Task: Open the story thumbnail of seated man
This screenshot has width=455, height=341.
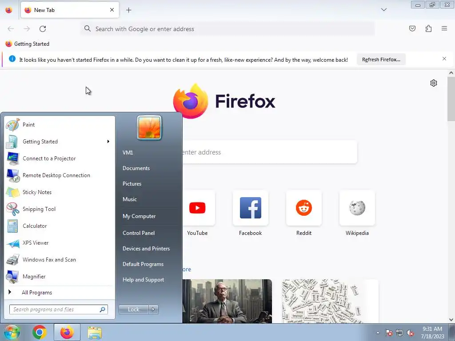Action: tap(227, 301)
